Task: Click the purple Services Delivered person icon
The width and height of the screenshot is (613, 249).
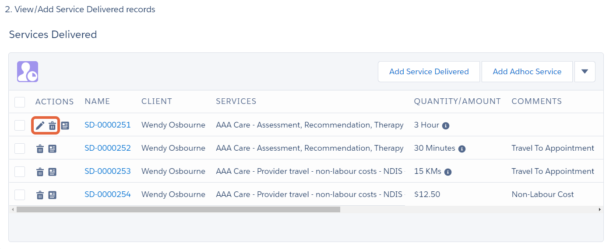Action: pos(28,72)
